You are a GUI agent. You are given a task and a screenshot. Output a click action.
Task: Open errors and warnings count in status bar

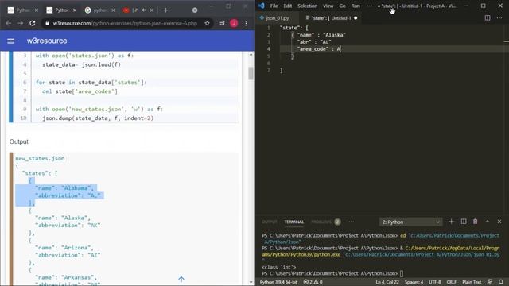pos(313,282)
